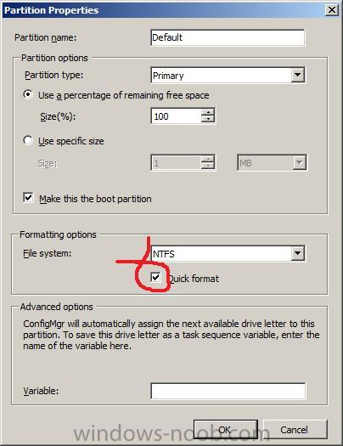Close the Partition Properties dialog

click(331, 10)
